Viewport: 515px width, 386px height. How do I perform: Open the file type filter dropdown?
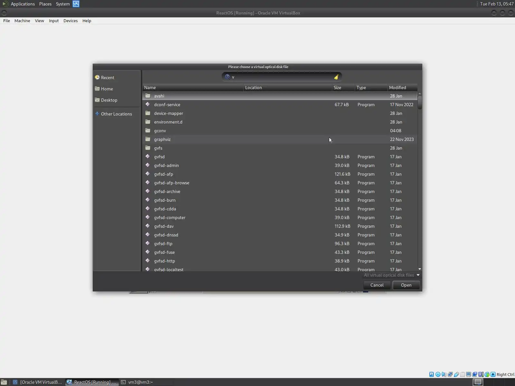click(x=392, y=275)
